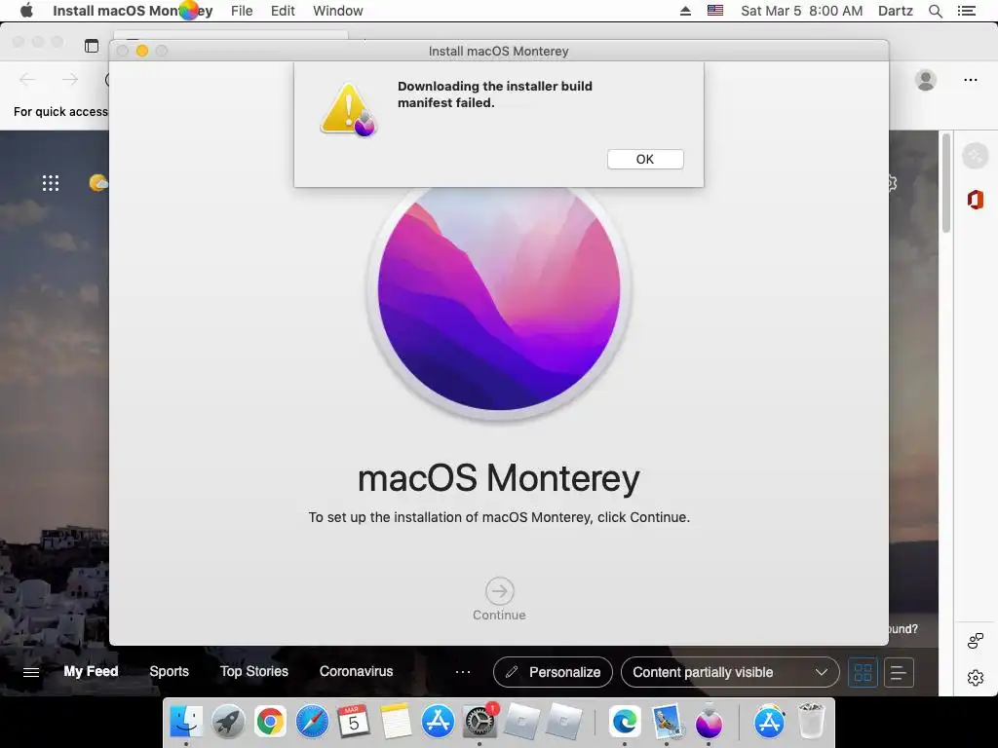The height and width of the screenshot is (748, 998).
Task: Click the feedback icon above sidebar gear
Action: coord(975,640)
